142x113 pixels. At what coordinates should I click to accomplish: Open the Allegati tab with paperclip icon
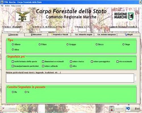[129, 34]
